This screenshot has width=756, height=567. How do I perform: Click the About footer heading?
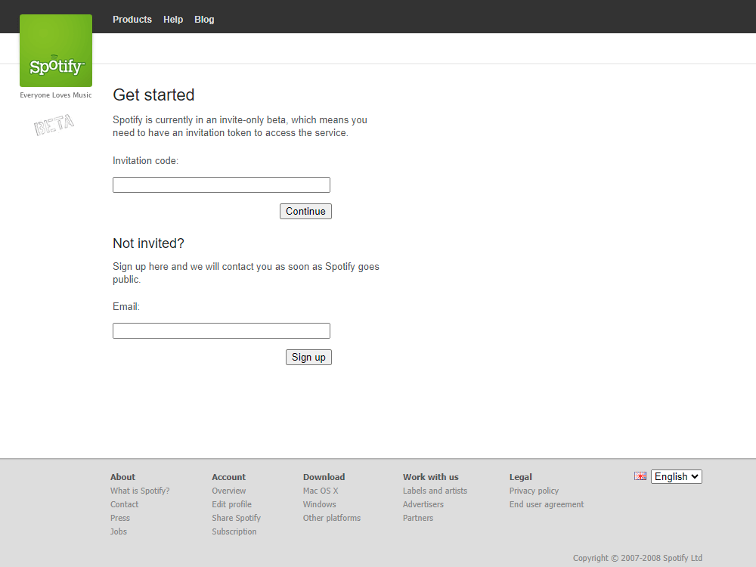[123, 477]
